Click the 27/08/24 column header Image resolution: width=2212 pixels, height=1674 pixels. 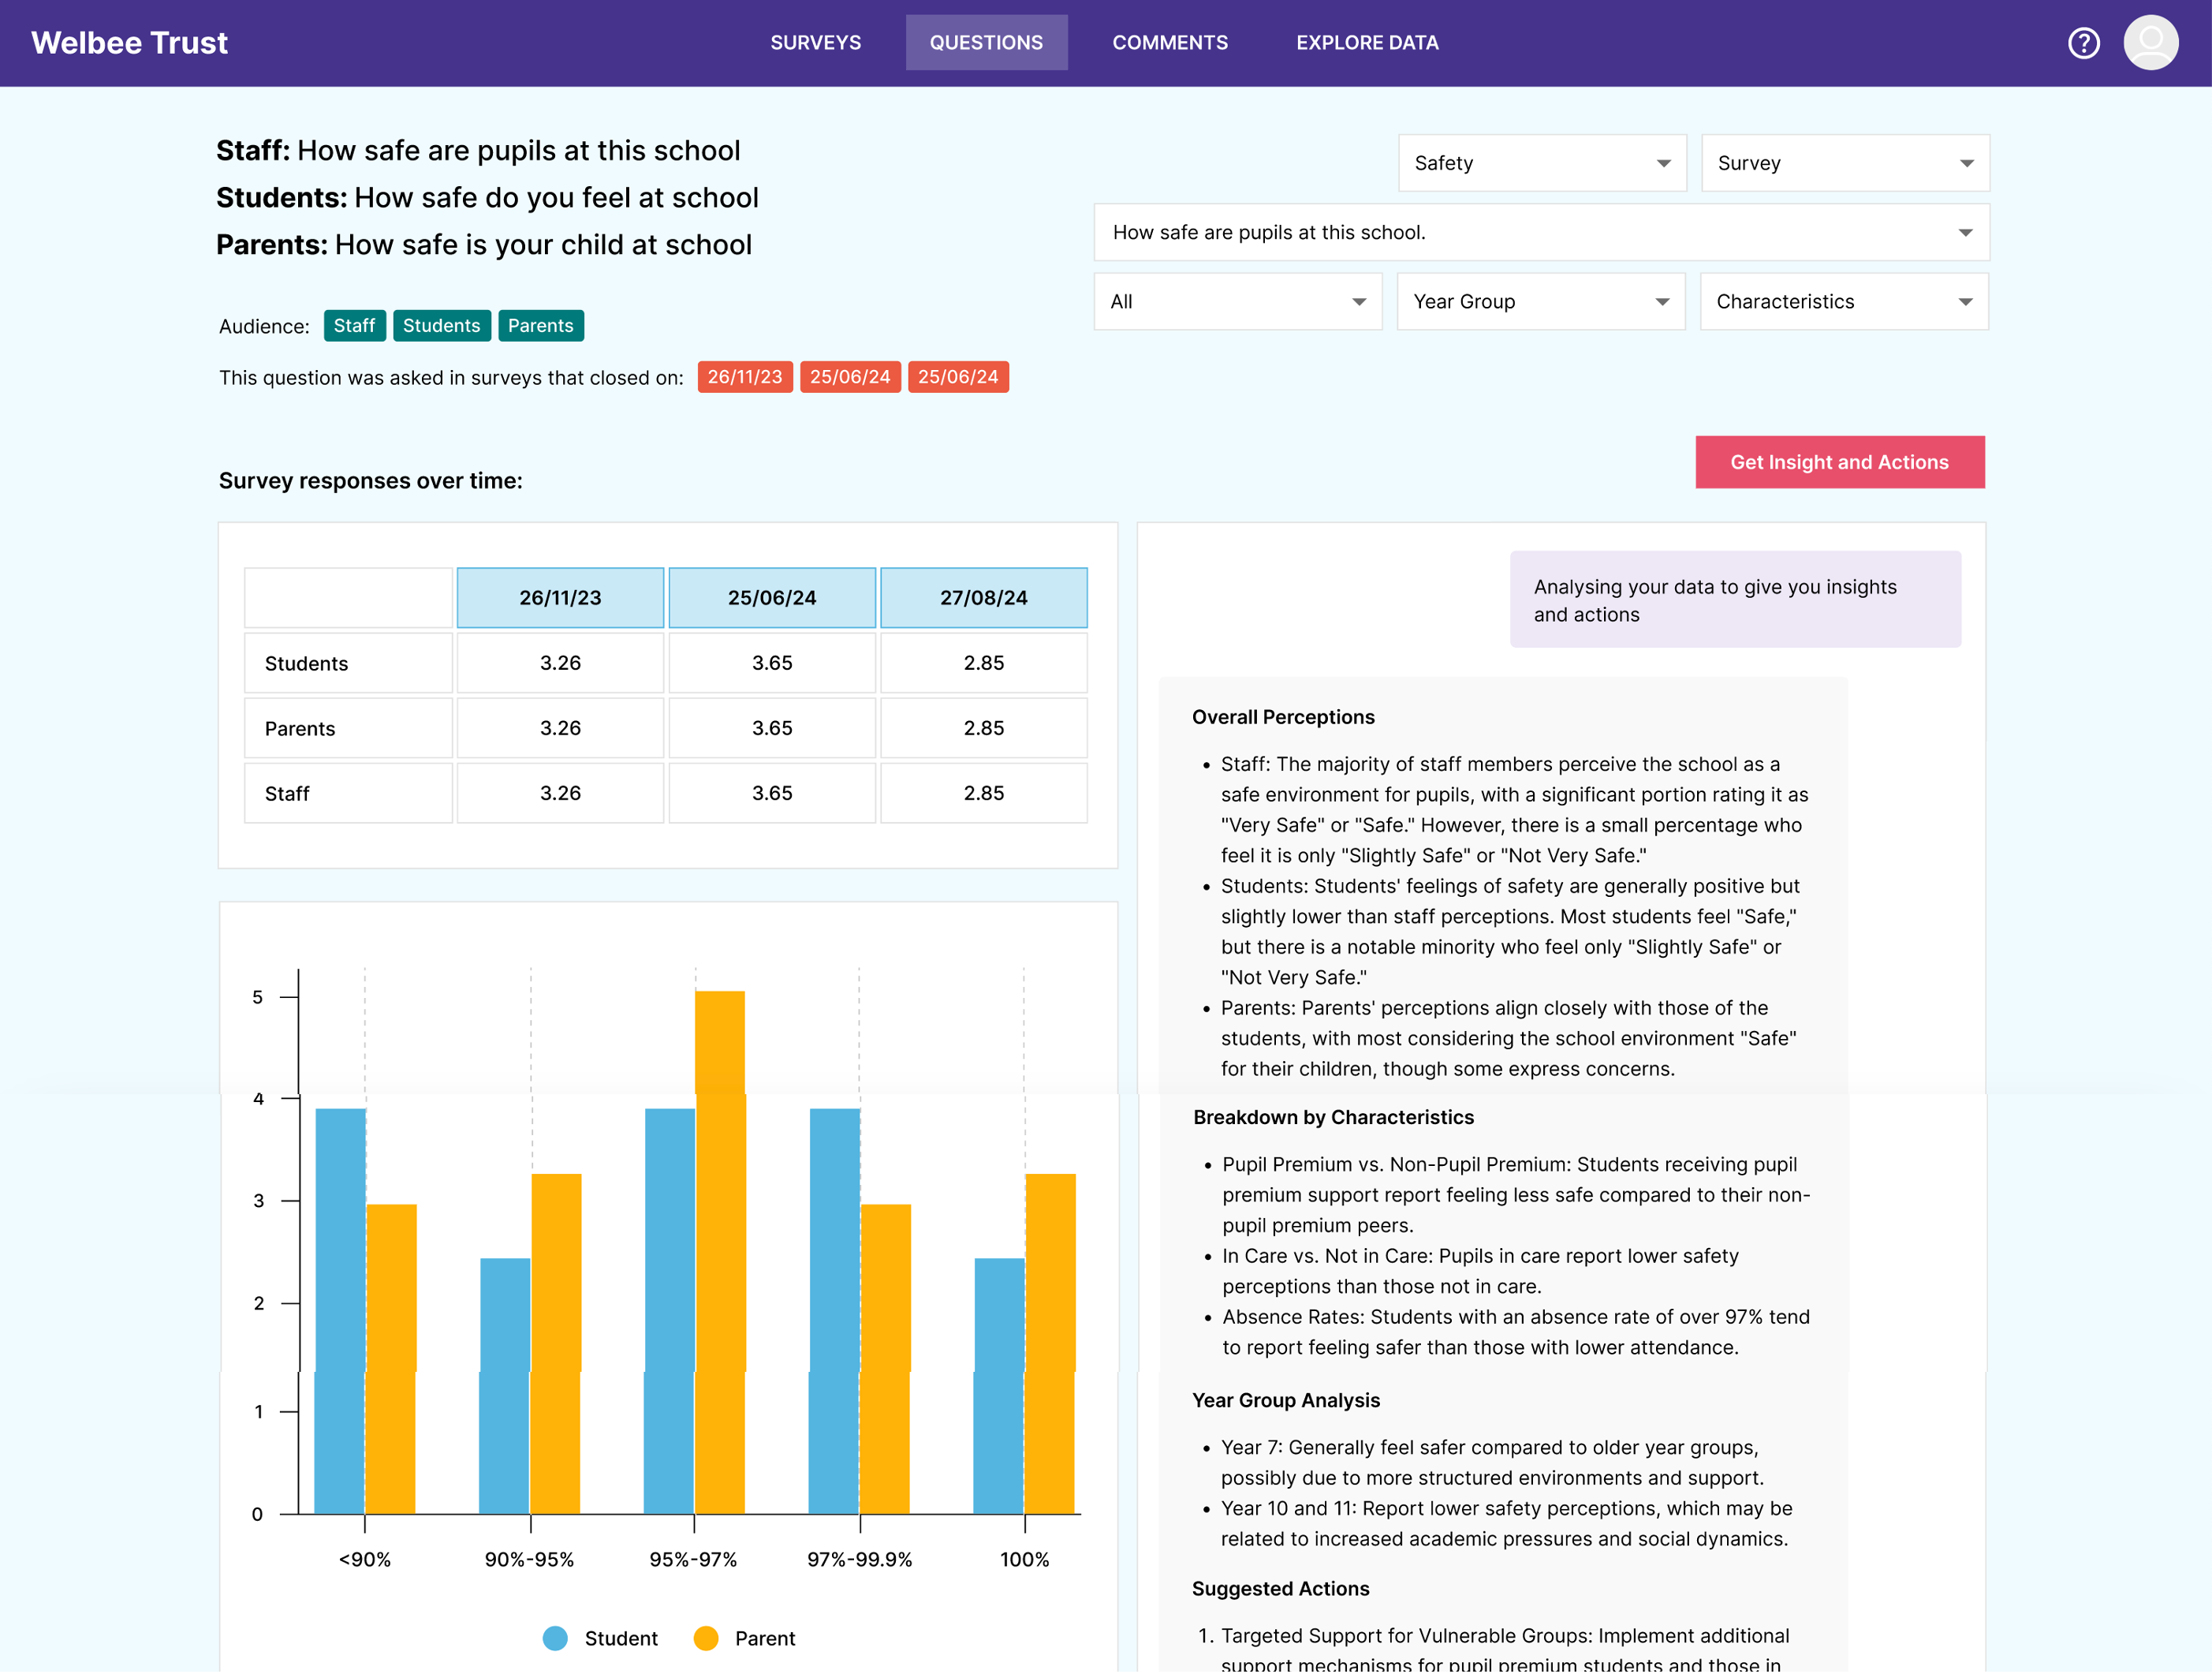point(983,596)
